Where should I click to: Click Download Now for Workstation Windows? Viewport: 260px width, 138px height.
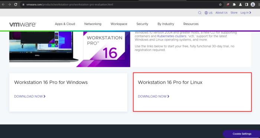(x=30, y=96)
